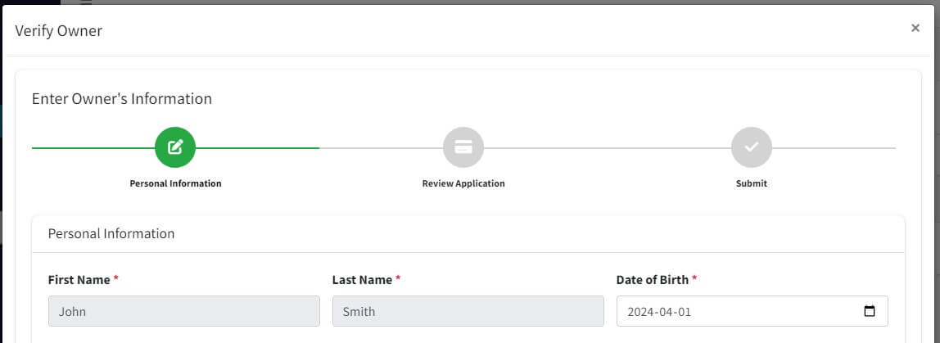Go to the Review Application step label

[463, 183]
